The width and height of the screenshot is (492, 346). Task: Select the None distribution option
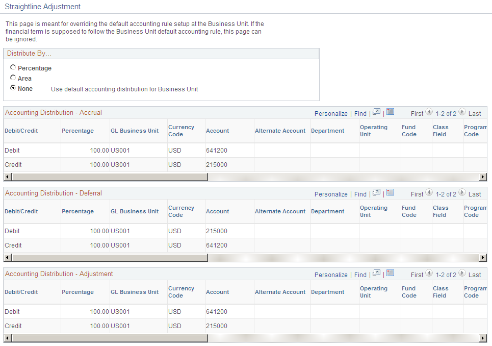point(13,88)
